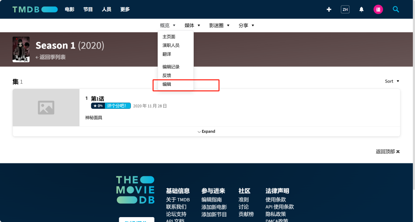Open the notifications bell

coord(362,9)
